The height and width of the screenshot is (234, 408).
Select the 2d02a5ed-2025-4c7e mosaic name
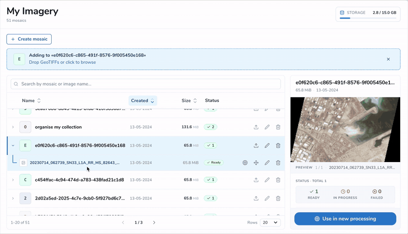[x=80, y=198]
